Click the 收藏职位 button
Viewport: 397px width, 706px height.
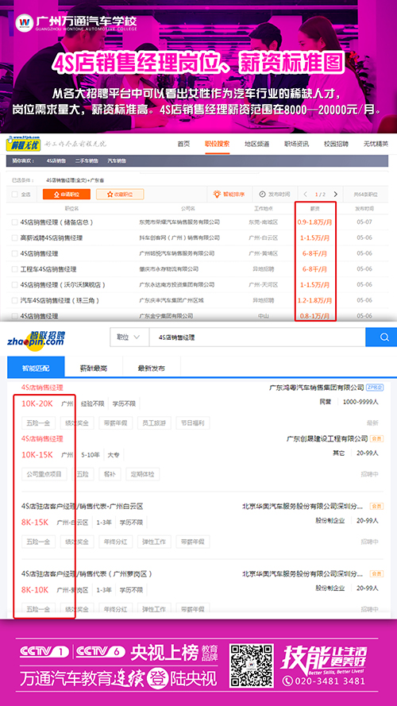click(x=120, y=195)
